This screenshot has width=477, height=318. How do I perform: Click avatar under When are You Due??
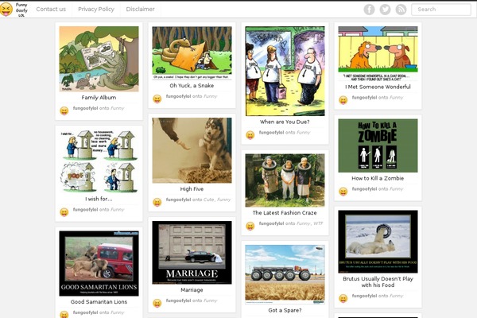click(250, 135)
